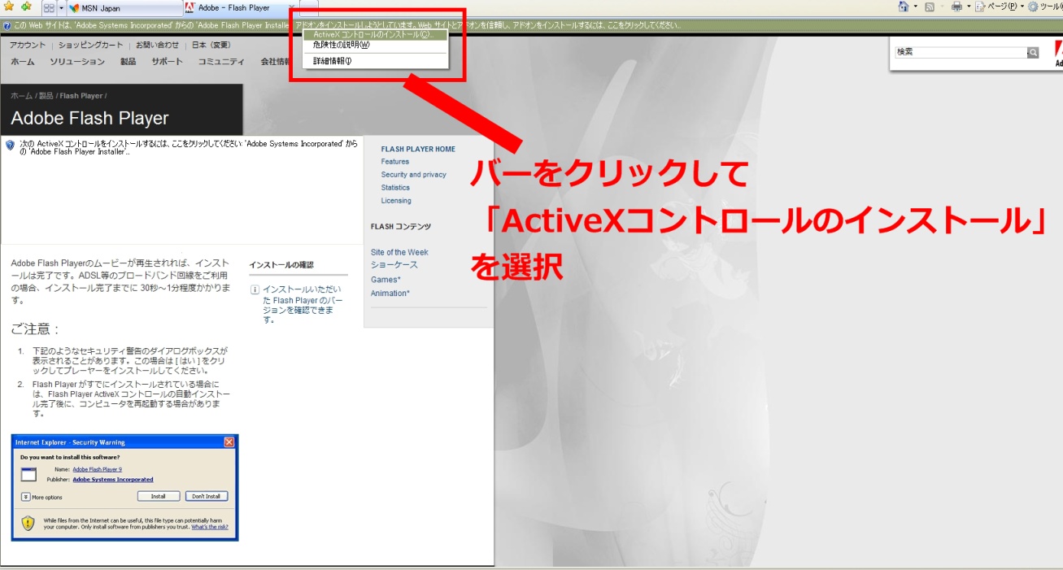Open 会社情報 navigation item
This screenshot has width=1063, height=570.
276,62
